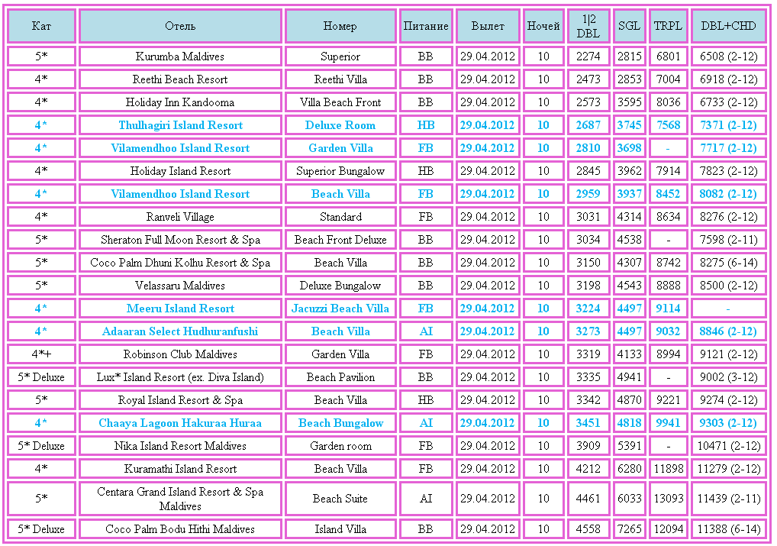This screenshot has height=546, width=777.
Task: Select Centara Grand Island Resort & Spa cell
Action: (180, 499)
